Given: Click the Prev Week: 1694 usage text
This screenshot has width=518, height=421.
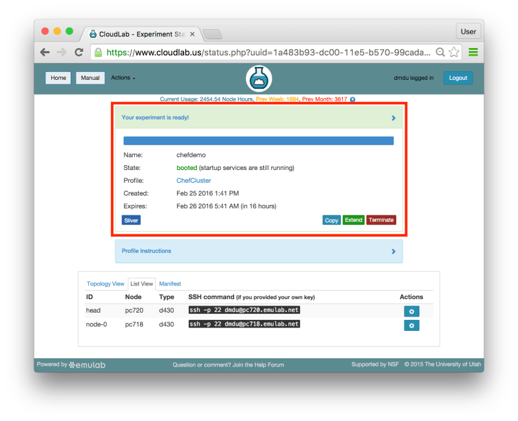Looking at the screenshot, I should tap(277, 99).
